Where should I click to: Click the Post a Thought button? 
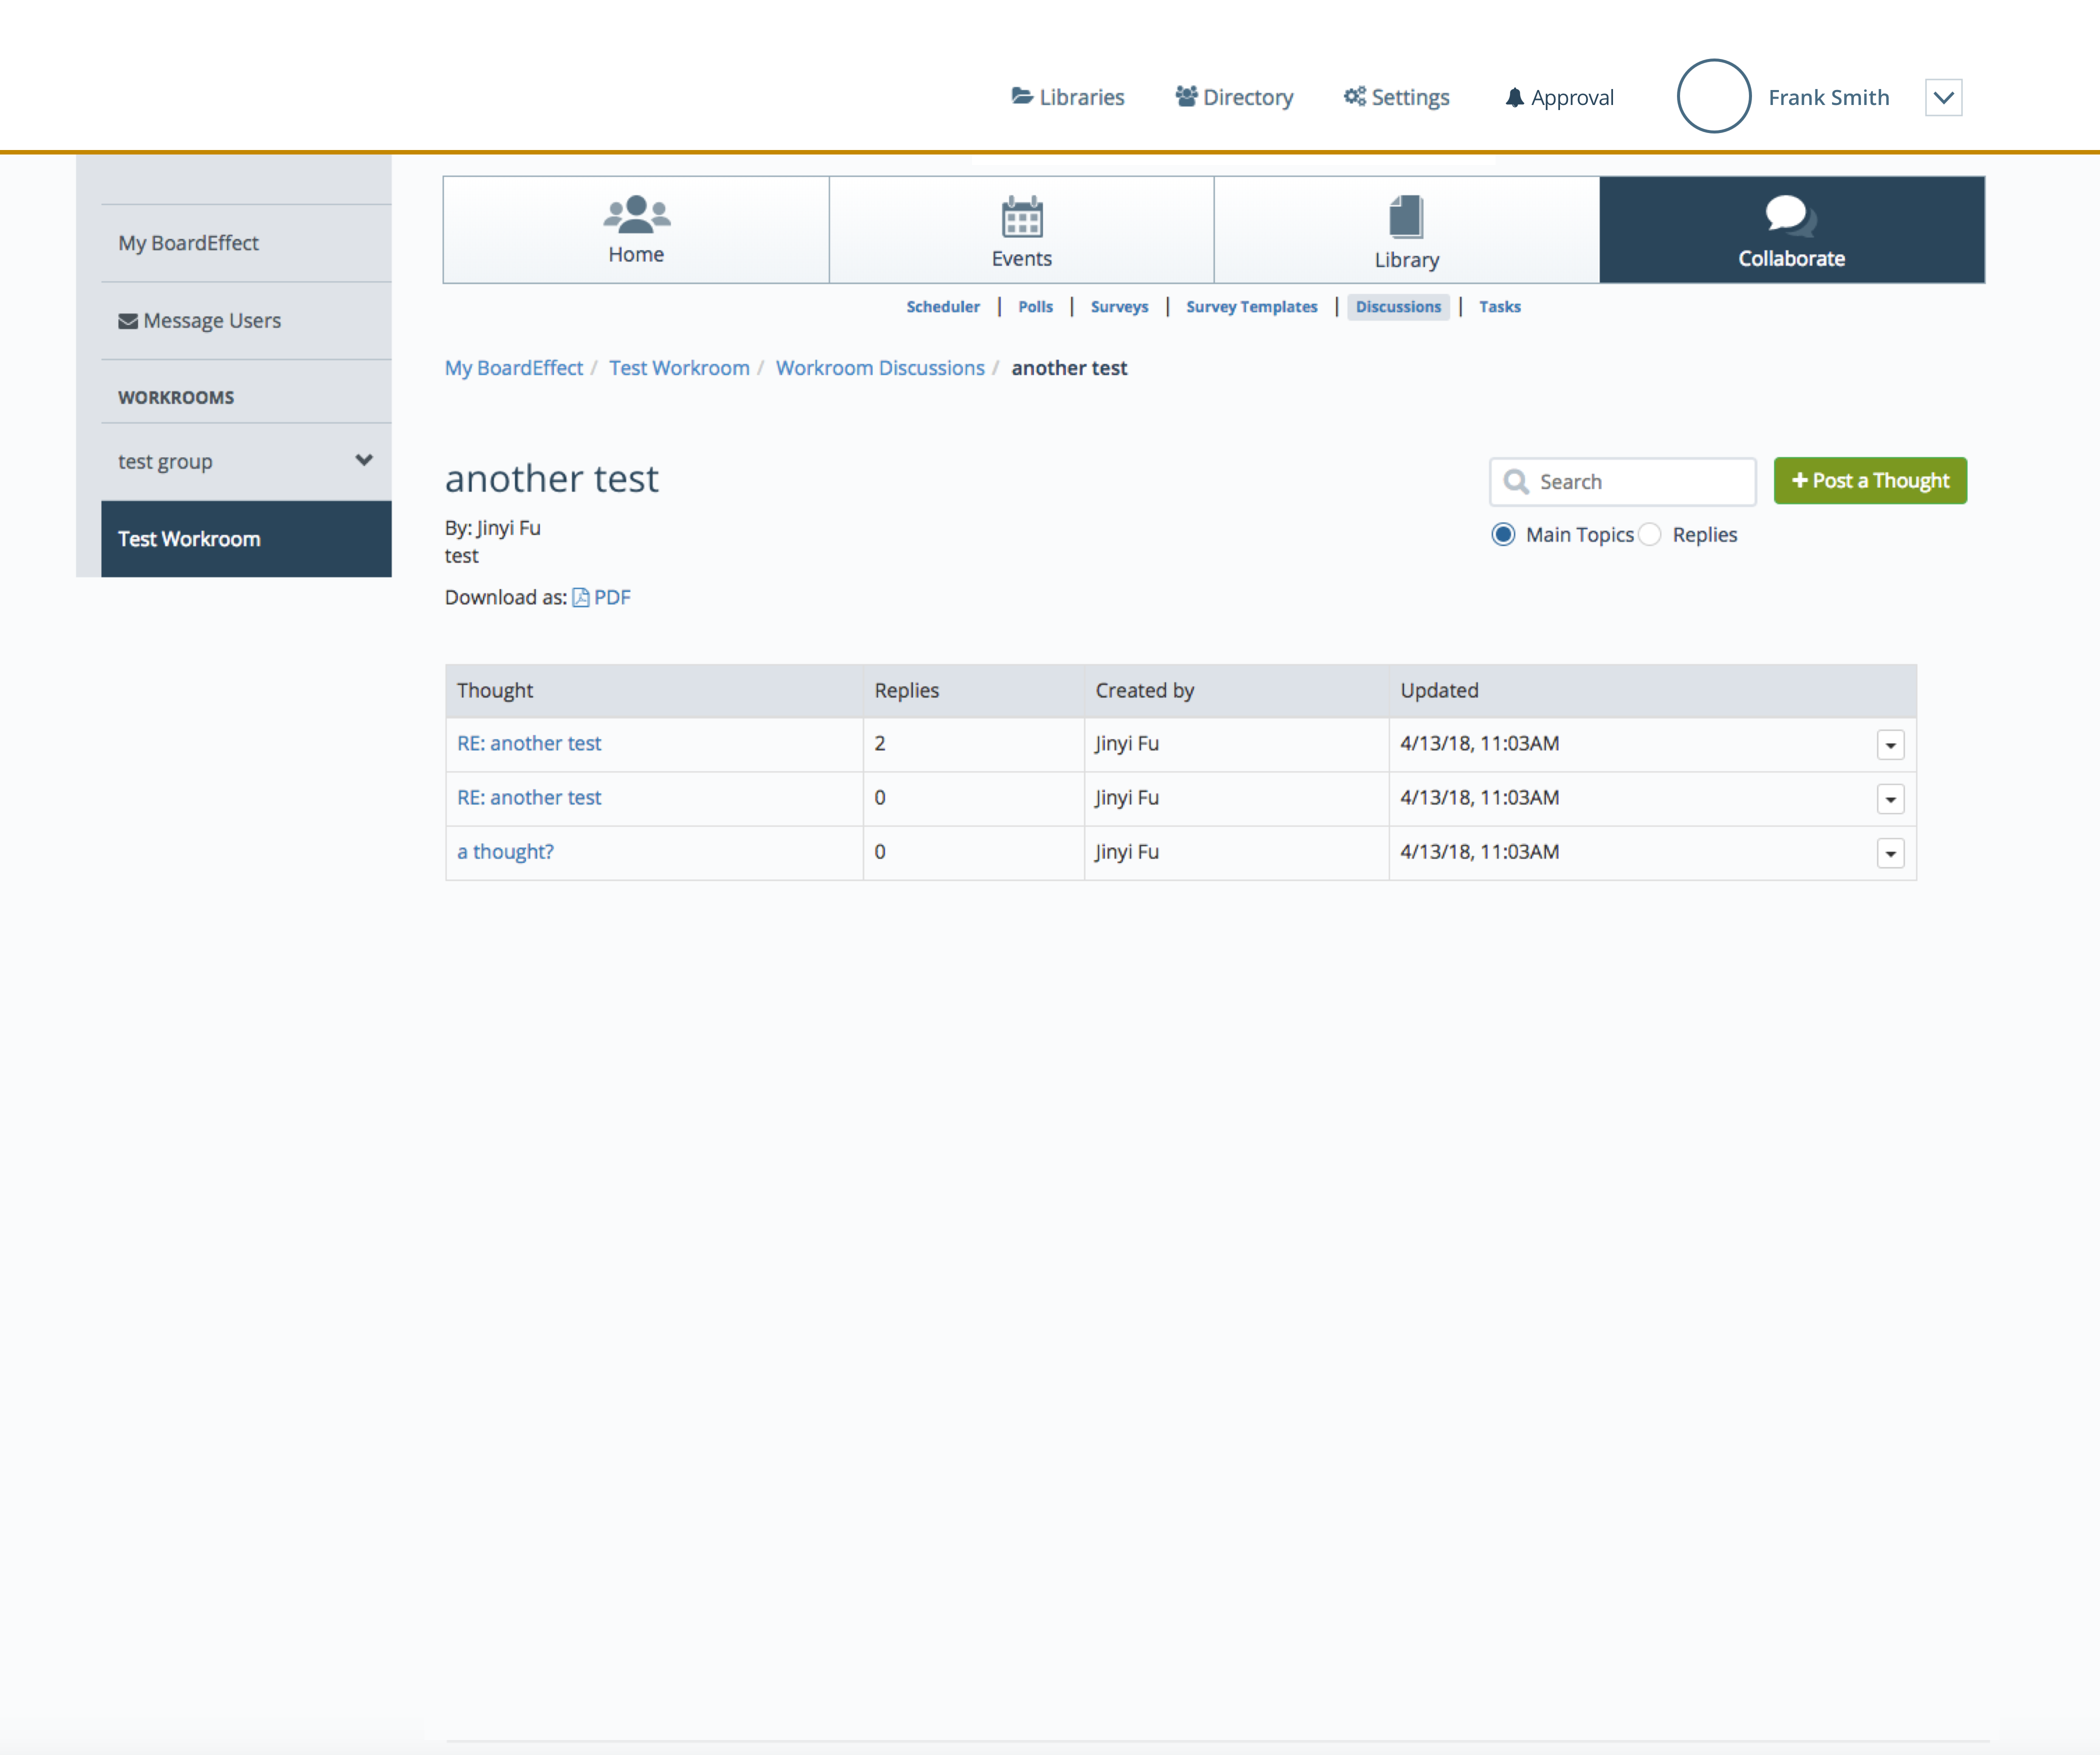tap(1869, 481)
